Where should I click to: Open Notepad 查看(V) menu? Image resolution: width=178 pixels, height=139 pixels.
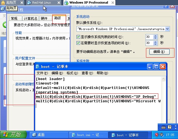[x=87, y=73]
